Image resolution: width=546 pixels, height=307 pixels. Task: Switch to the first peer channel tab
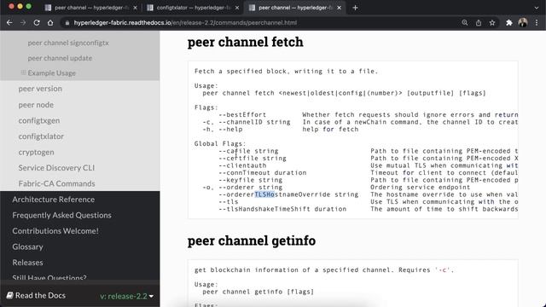[x=91, y=8]
